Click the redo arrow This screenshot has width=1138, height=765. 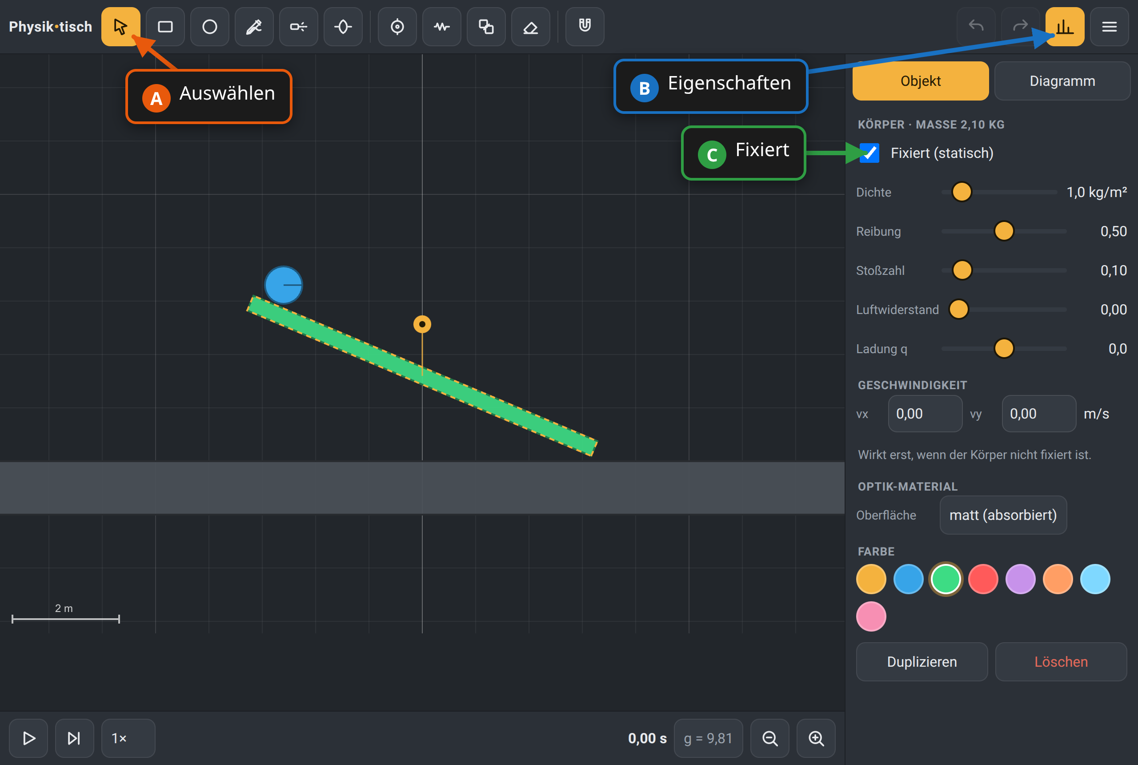(1021, 26)
